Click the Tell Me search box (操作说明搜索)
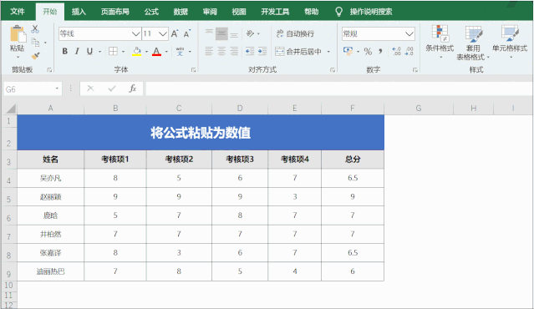 371,12
